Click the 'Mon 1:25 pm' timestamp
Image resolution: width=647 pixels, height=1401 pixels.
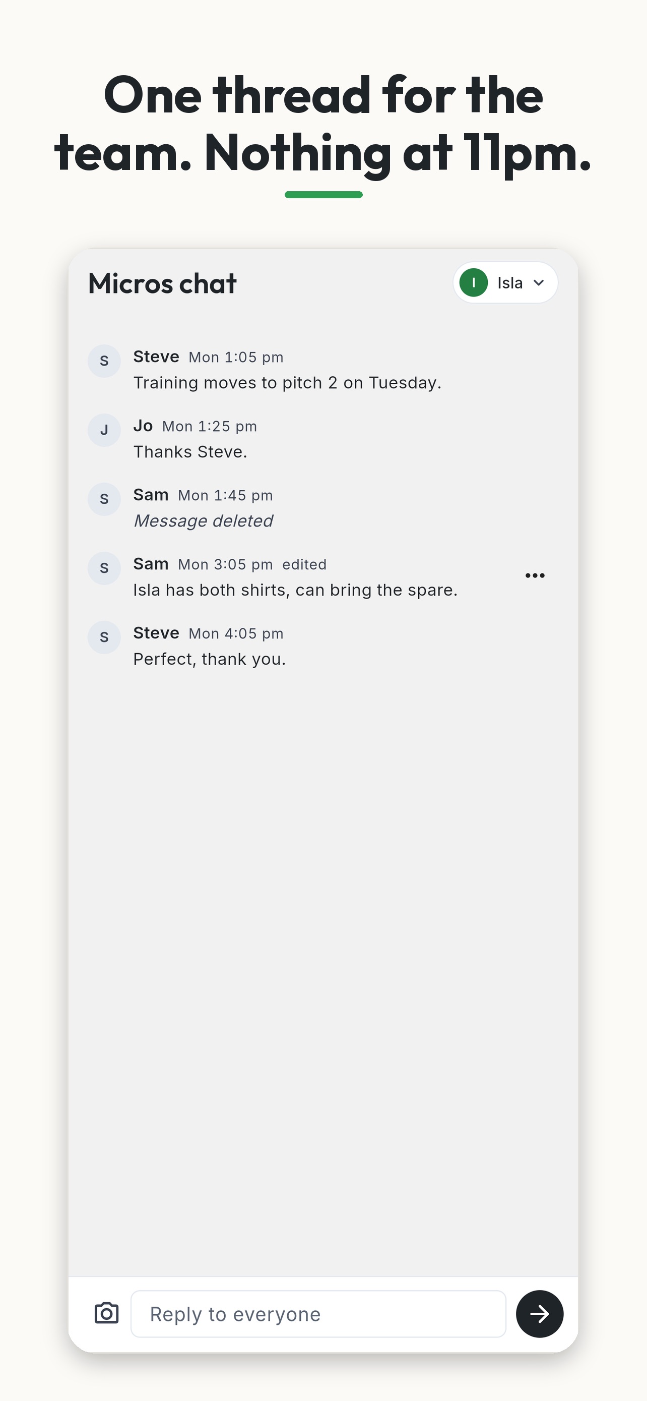pos(210,426)
